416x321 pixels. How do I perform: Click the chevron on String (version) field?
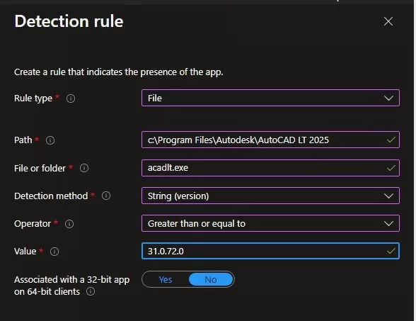(388, 196)
